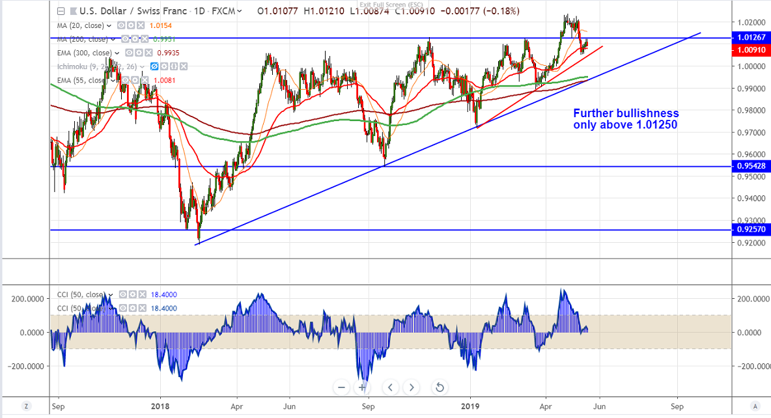Expand the FXCM symbol title dropdown
This screenshot has width=771, height=418.
240,11
